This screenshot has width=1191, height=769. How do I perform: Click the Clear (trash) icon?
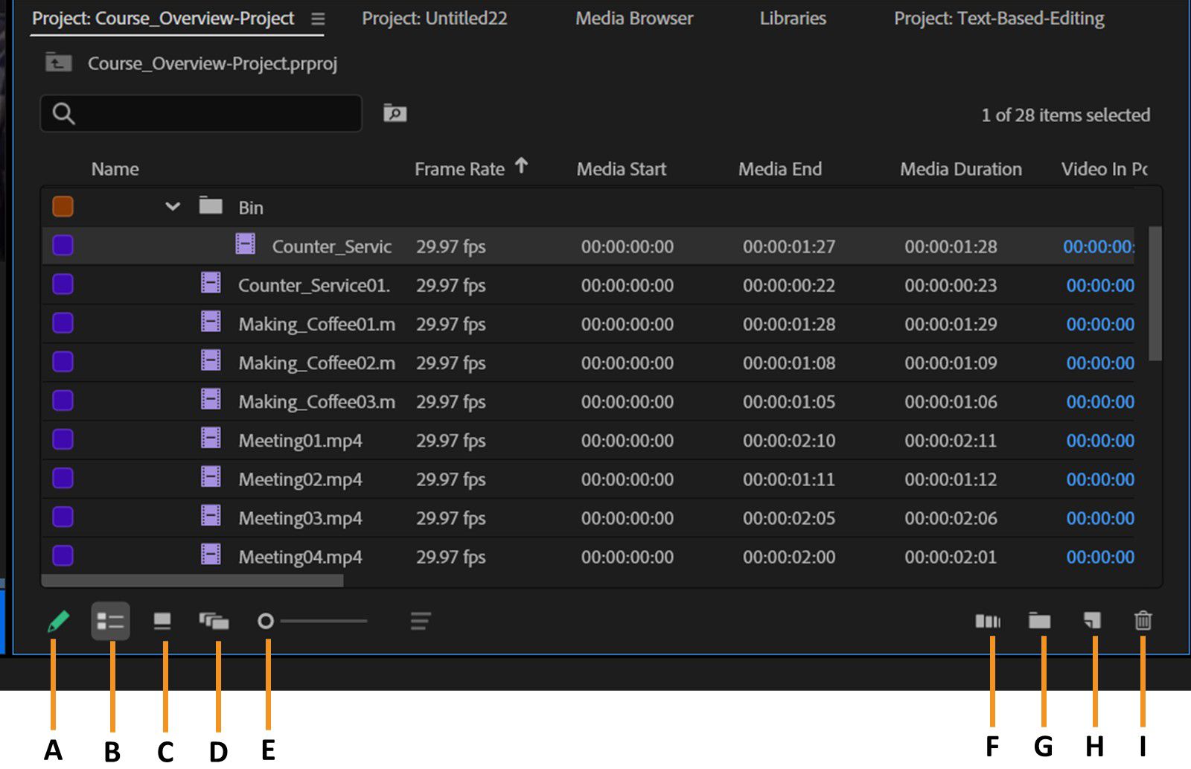point(1144,622)
